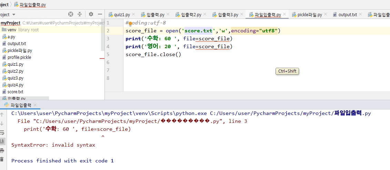Close the 입출력.py tab
The width and height of the screenshot is (390, 170).
pos(168,14)
